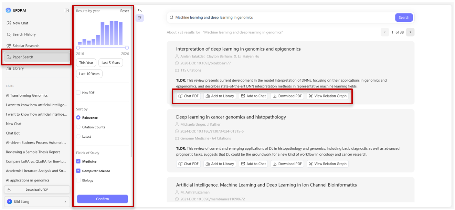455x210 pixels.
Task: Filter results to Last 5 Years
Action: point(111,63)
